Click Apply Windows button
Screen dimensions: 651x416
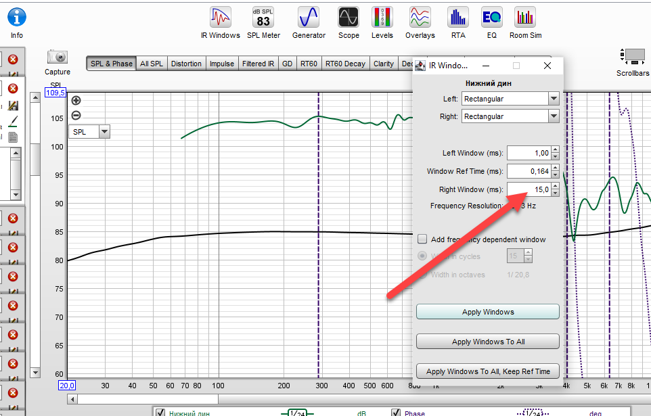coord(488,312)
